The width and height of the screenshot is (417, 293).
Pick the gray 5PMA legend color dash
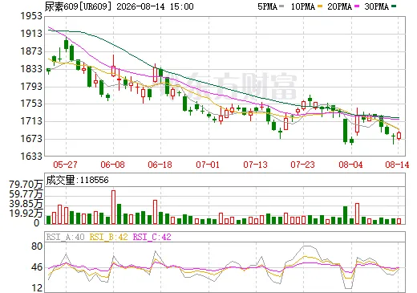click(281, 6)
